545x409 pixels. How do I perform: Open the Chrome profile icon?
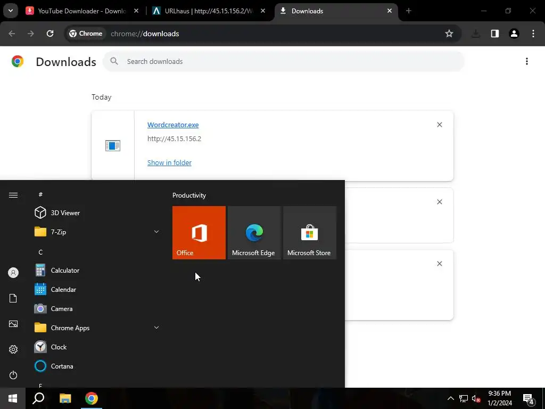coord(514,34)
